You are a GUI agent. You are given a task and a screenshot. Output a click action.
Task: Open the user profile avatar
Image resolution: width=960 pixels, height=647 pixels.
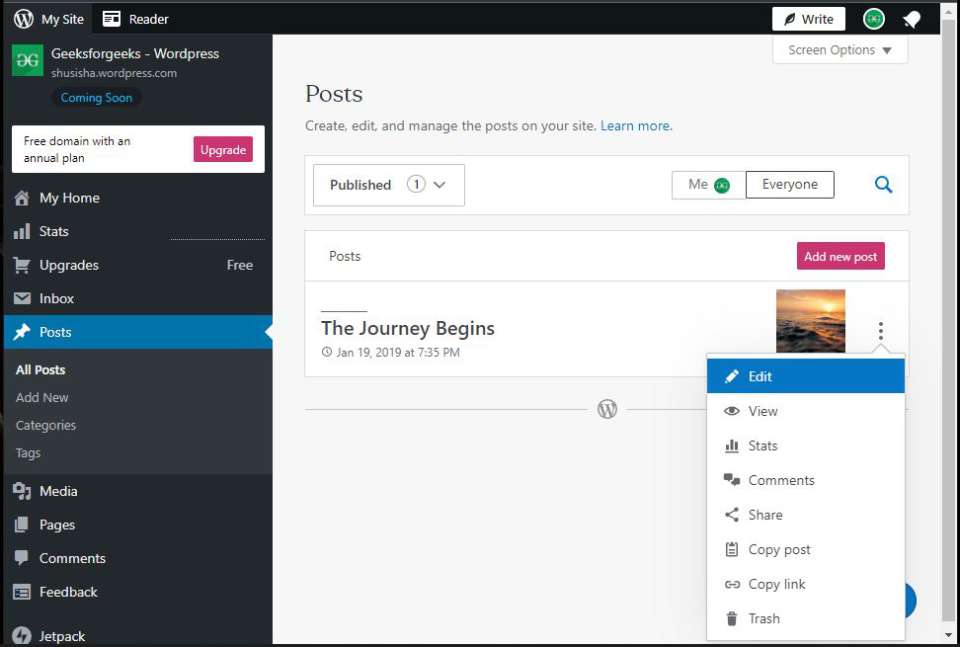pos(874,19)
